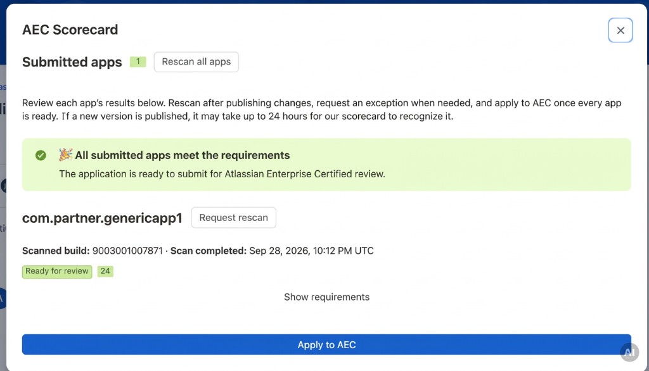The width and height of the screenshot is (649, 371).
Task: Close the AEC Scorecard dialog
Action: tap(620, 30)
